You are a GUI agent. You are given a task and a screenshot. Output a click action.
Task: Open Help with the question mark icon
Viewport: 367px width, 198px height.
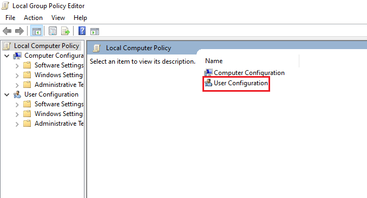(82, 31)
